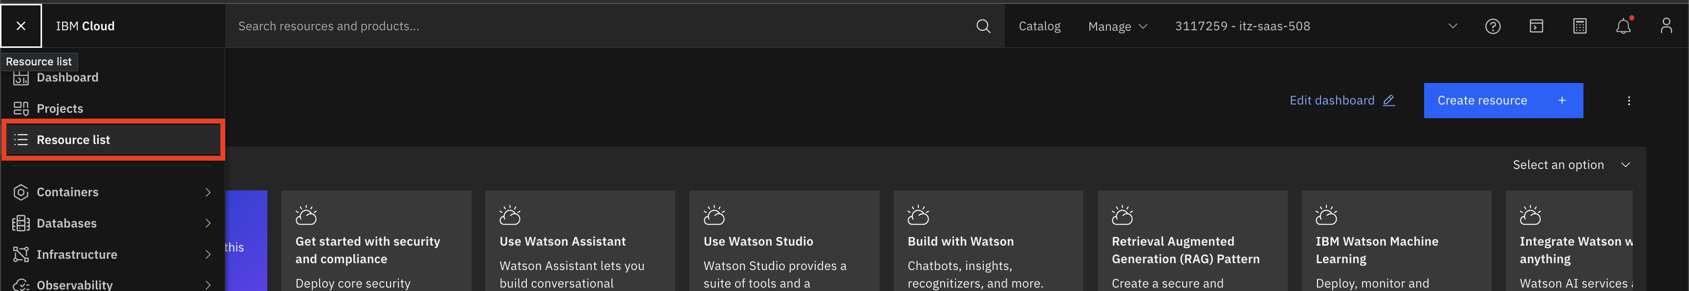Image resolution: width=1689 pixels, height=291 pixels.
Task: Open the notifications bell icon
Action: [1623, 26]
